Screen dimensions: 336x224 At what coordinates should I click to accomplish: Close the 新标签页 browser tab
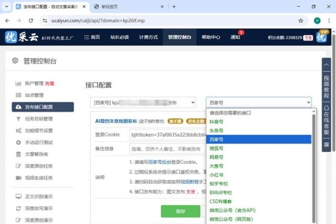click(162, 7)
